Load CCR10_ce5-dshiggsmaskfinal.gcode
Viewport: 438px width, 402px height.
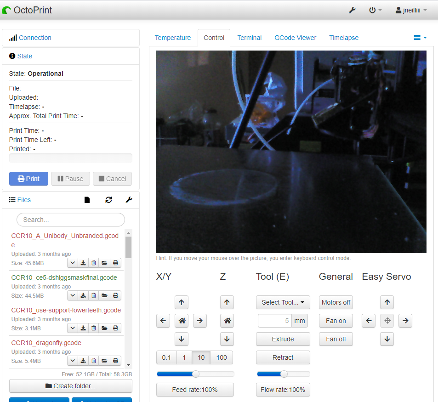coord(104,295)
